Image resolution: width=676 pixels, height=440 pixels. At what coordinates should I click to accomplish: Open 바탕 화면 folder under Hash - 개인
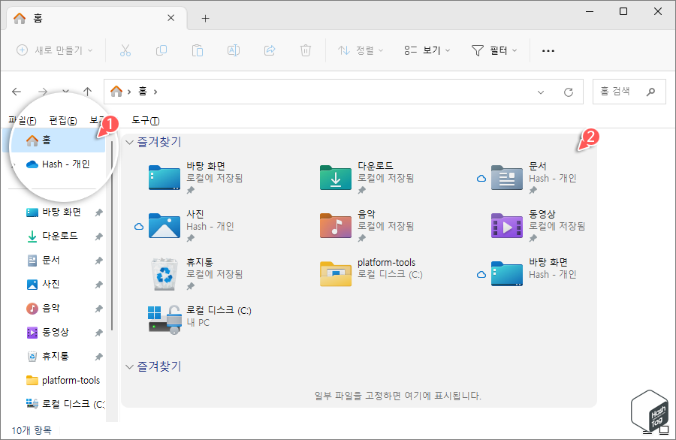[506, 274]
